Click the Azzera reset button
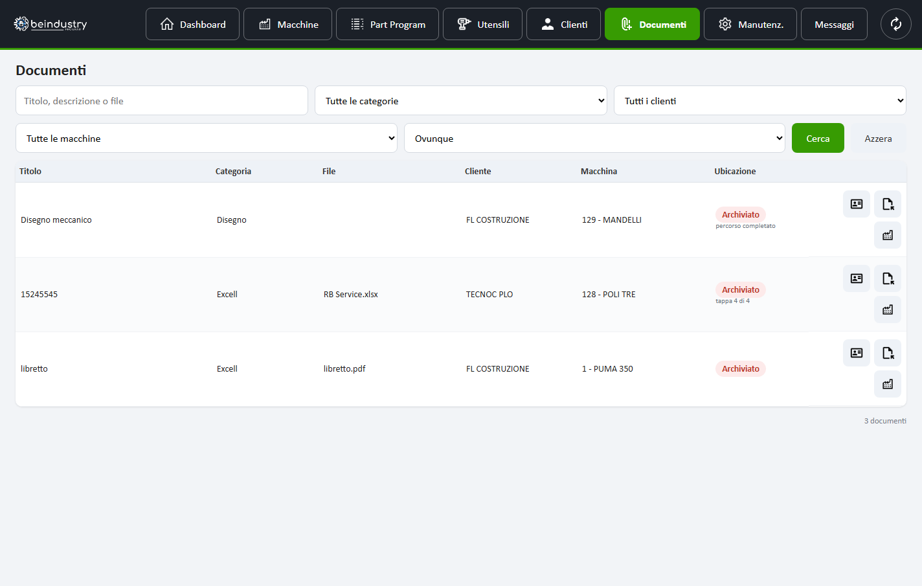This screenshot has width=922, height=586. click(x=878, y=138)
